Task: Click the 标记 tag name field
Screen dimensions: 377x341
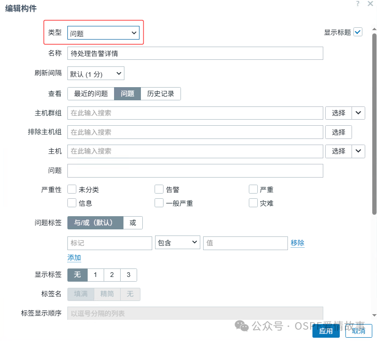Action: coord(110,243)
